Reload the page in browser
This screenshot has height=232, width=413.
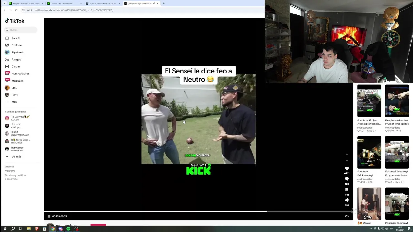point(16,10)
